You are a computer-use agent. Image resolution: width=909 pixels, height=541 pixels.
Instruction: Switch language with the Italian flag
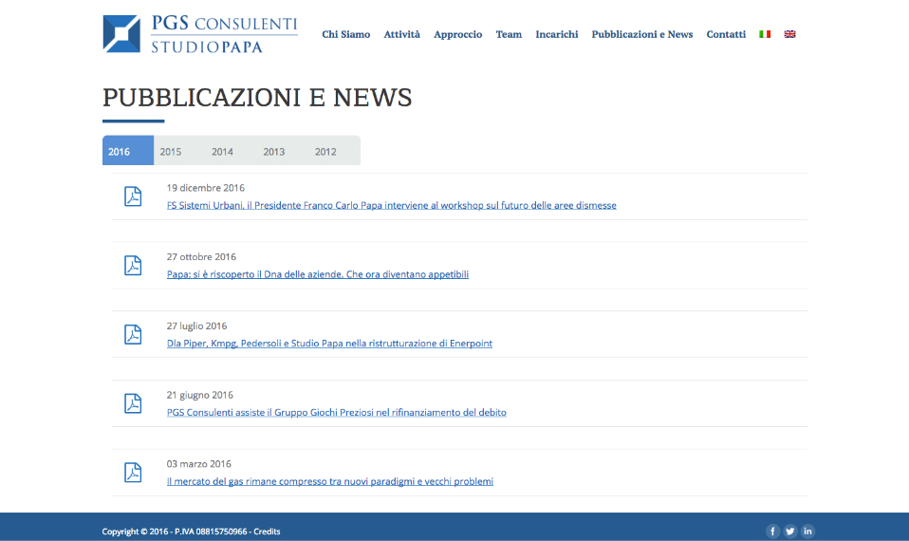pyautogui.click(x=765, y=34)
